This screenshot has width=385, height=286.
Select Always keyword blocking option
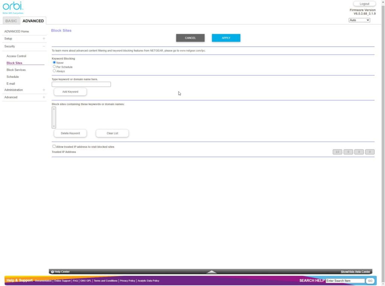click(x=54, y=71)
